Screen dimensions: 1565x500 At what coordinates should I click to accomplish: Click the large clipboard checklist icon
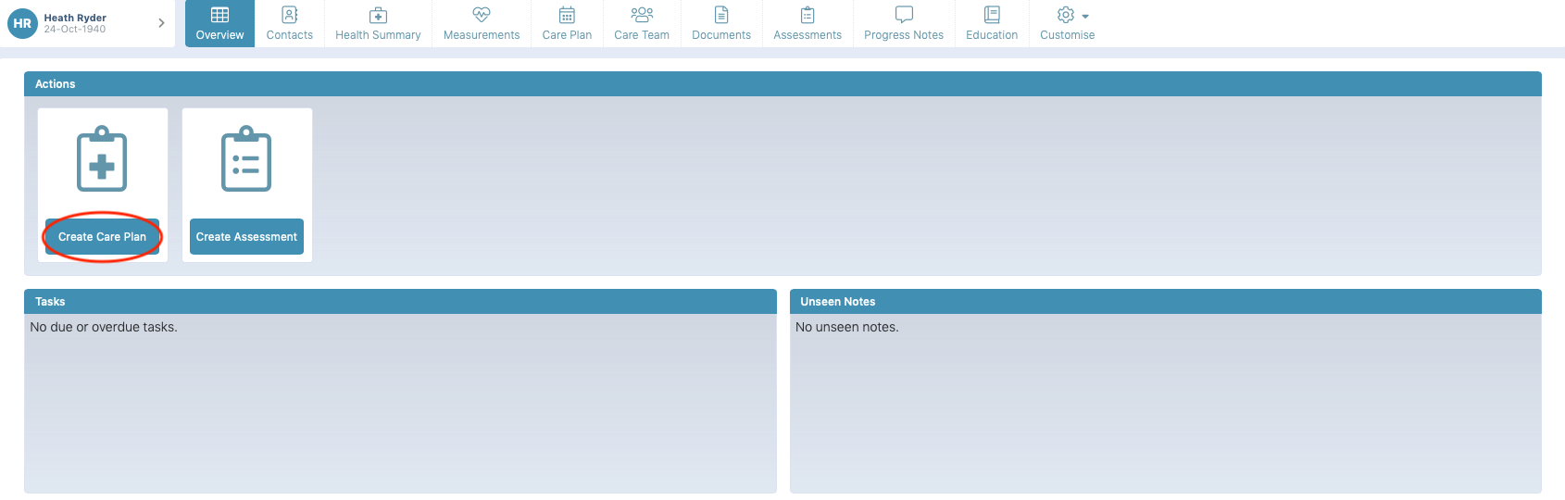point(246,159)
